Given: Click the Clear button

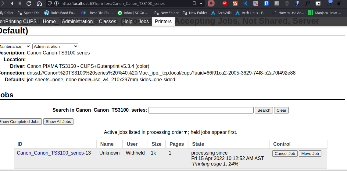Looking at the screenshot, I should click(x=281, y=110).
